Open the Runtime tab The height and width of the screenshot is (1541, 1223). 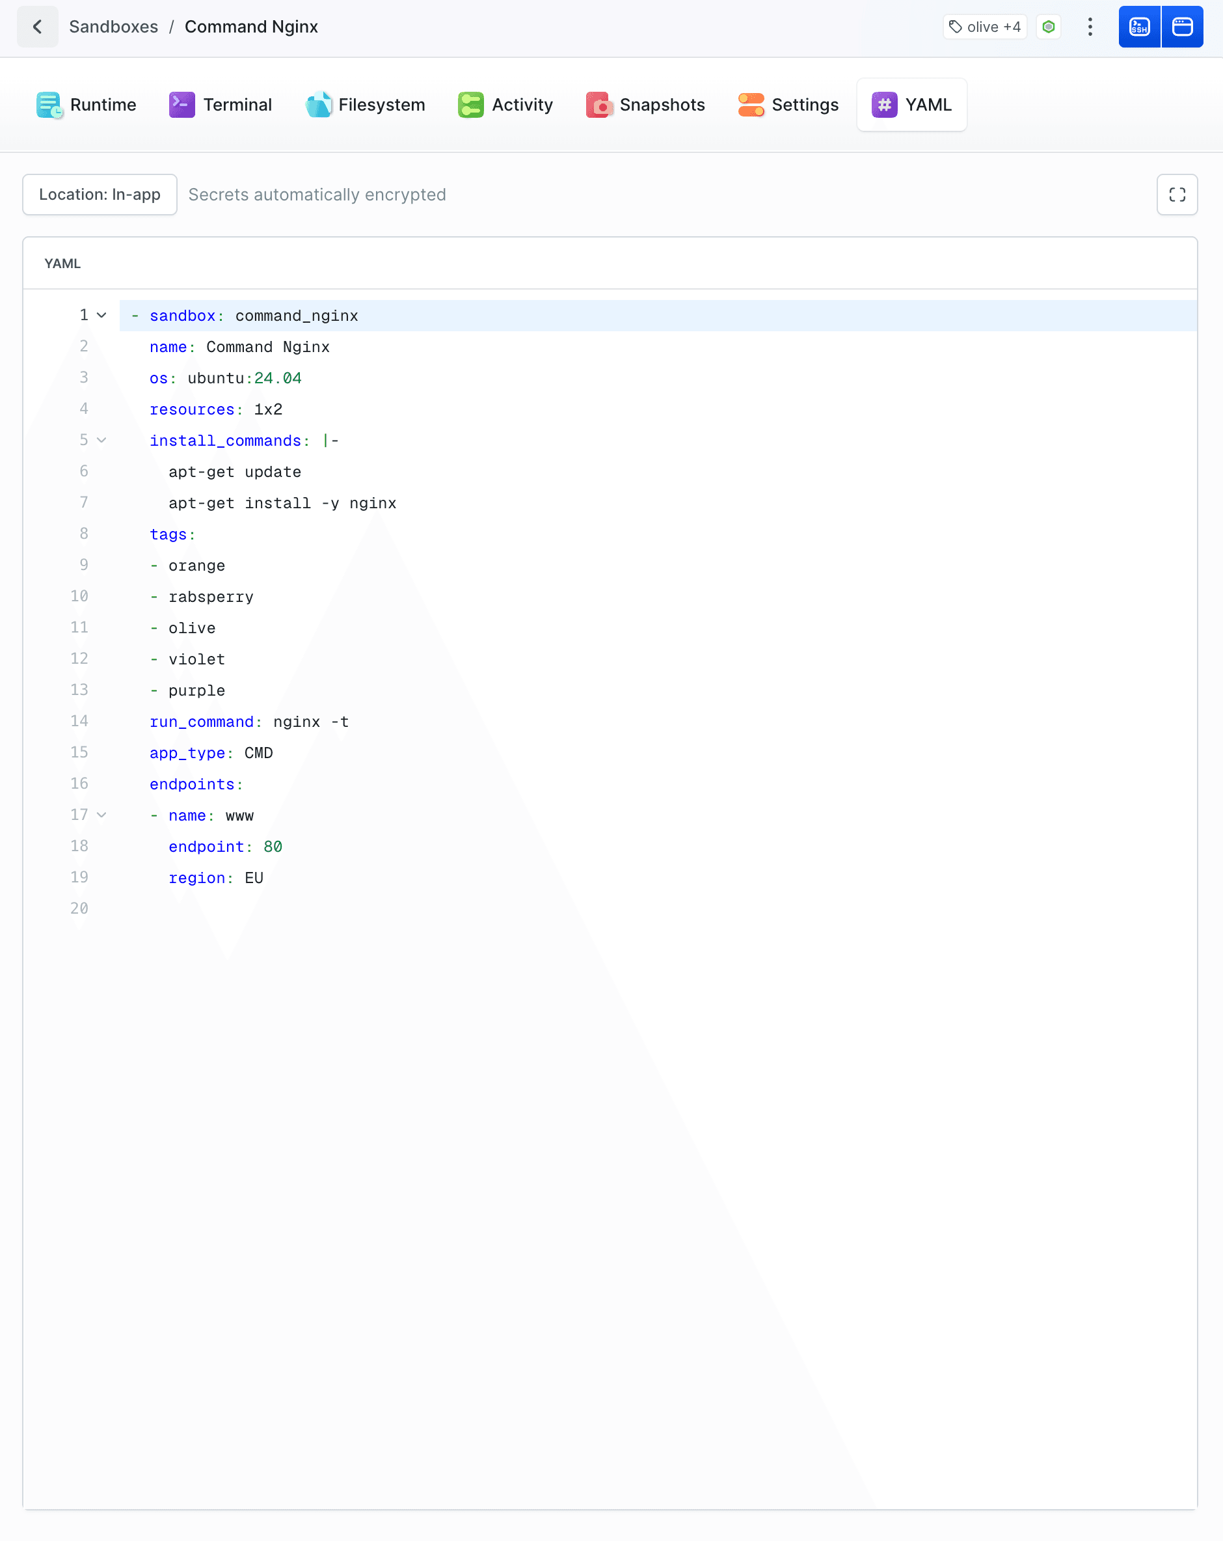click(87, 105)
